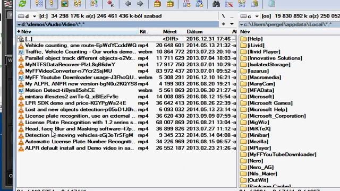Unpack files using the open gift box icon
Image resolution: width=340 pixels, height=191 pixels.
[x=170, y=4]
